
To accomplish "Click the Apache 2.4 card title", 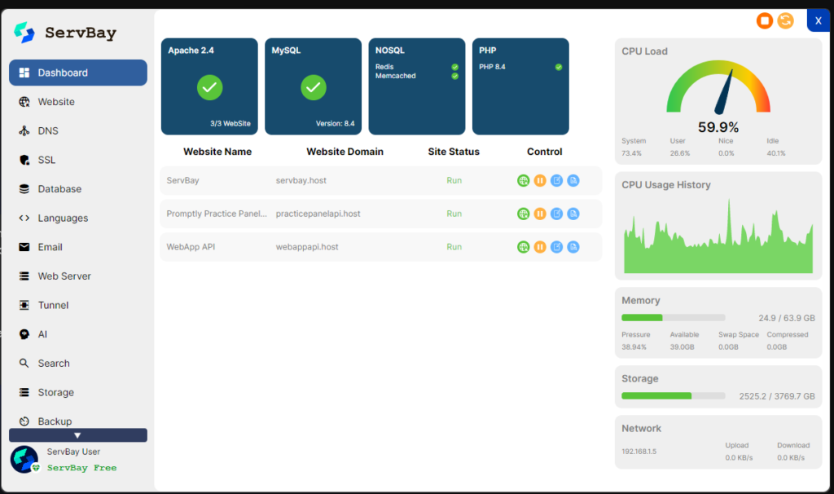I will pos(191,51).
